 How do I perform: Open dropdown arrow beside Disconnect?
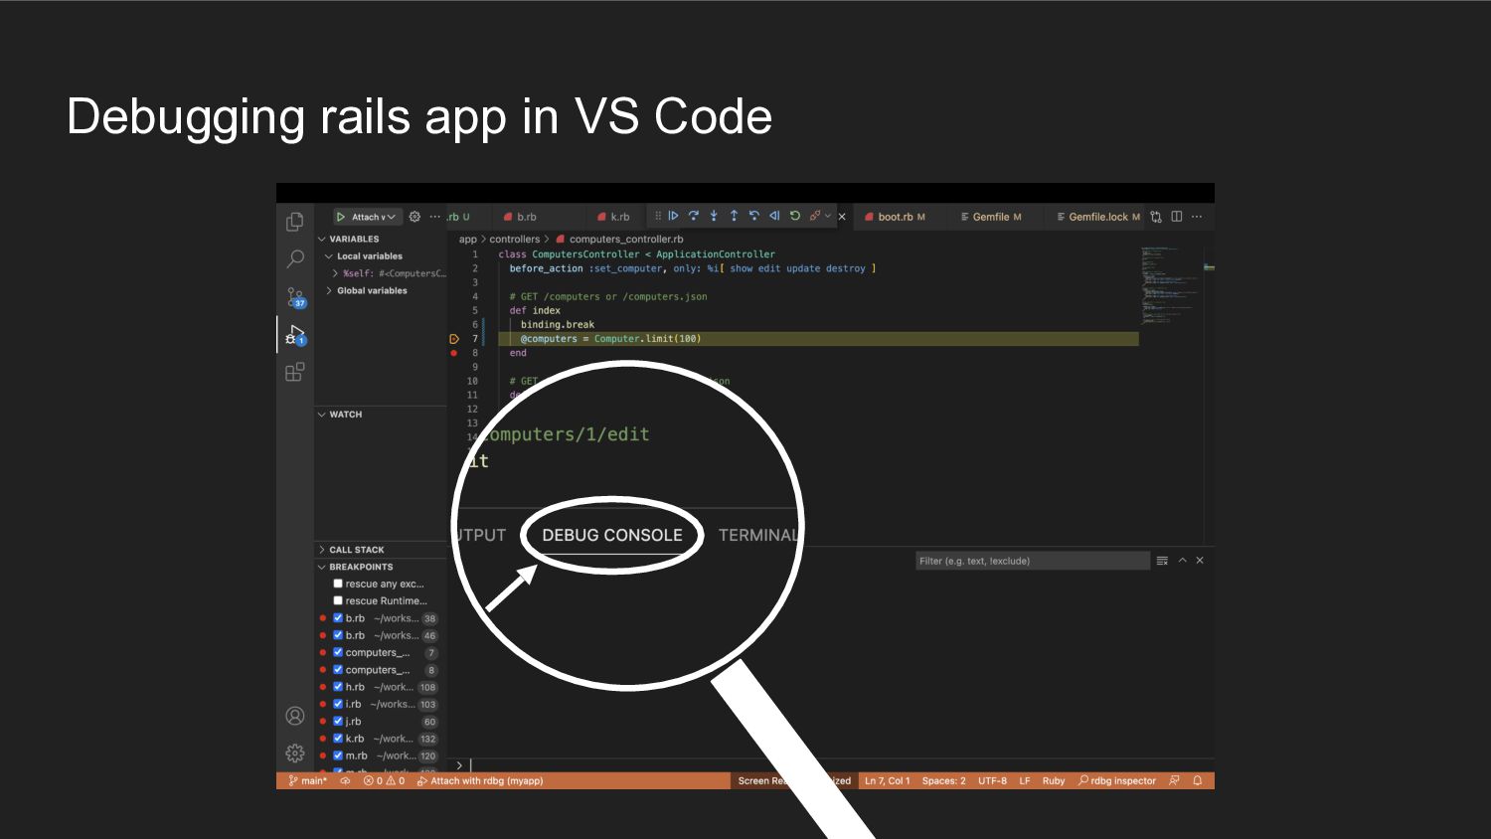pos(828,216)
